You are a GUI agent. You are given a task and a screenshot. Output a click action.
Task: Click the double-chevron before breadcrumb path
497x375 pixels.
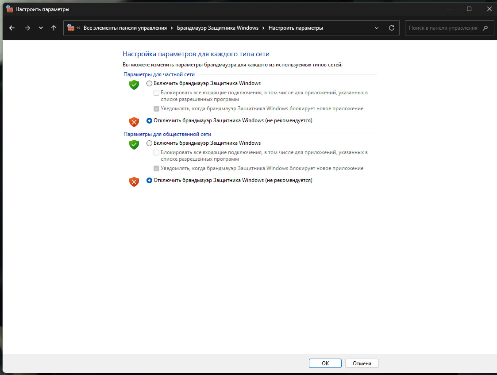(x=78, y=28)
